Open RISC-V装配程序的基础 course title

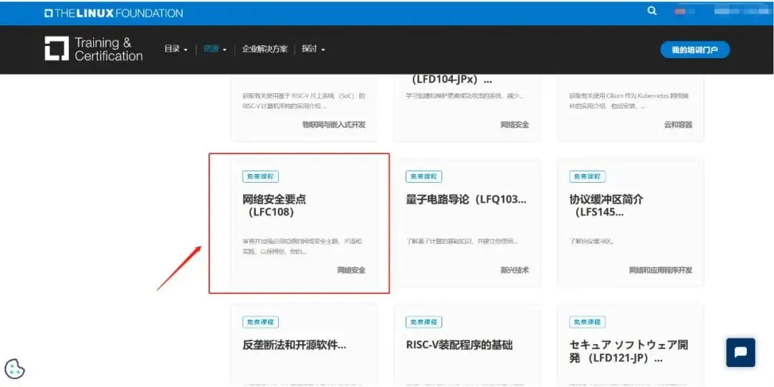[x=459, y=345]
